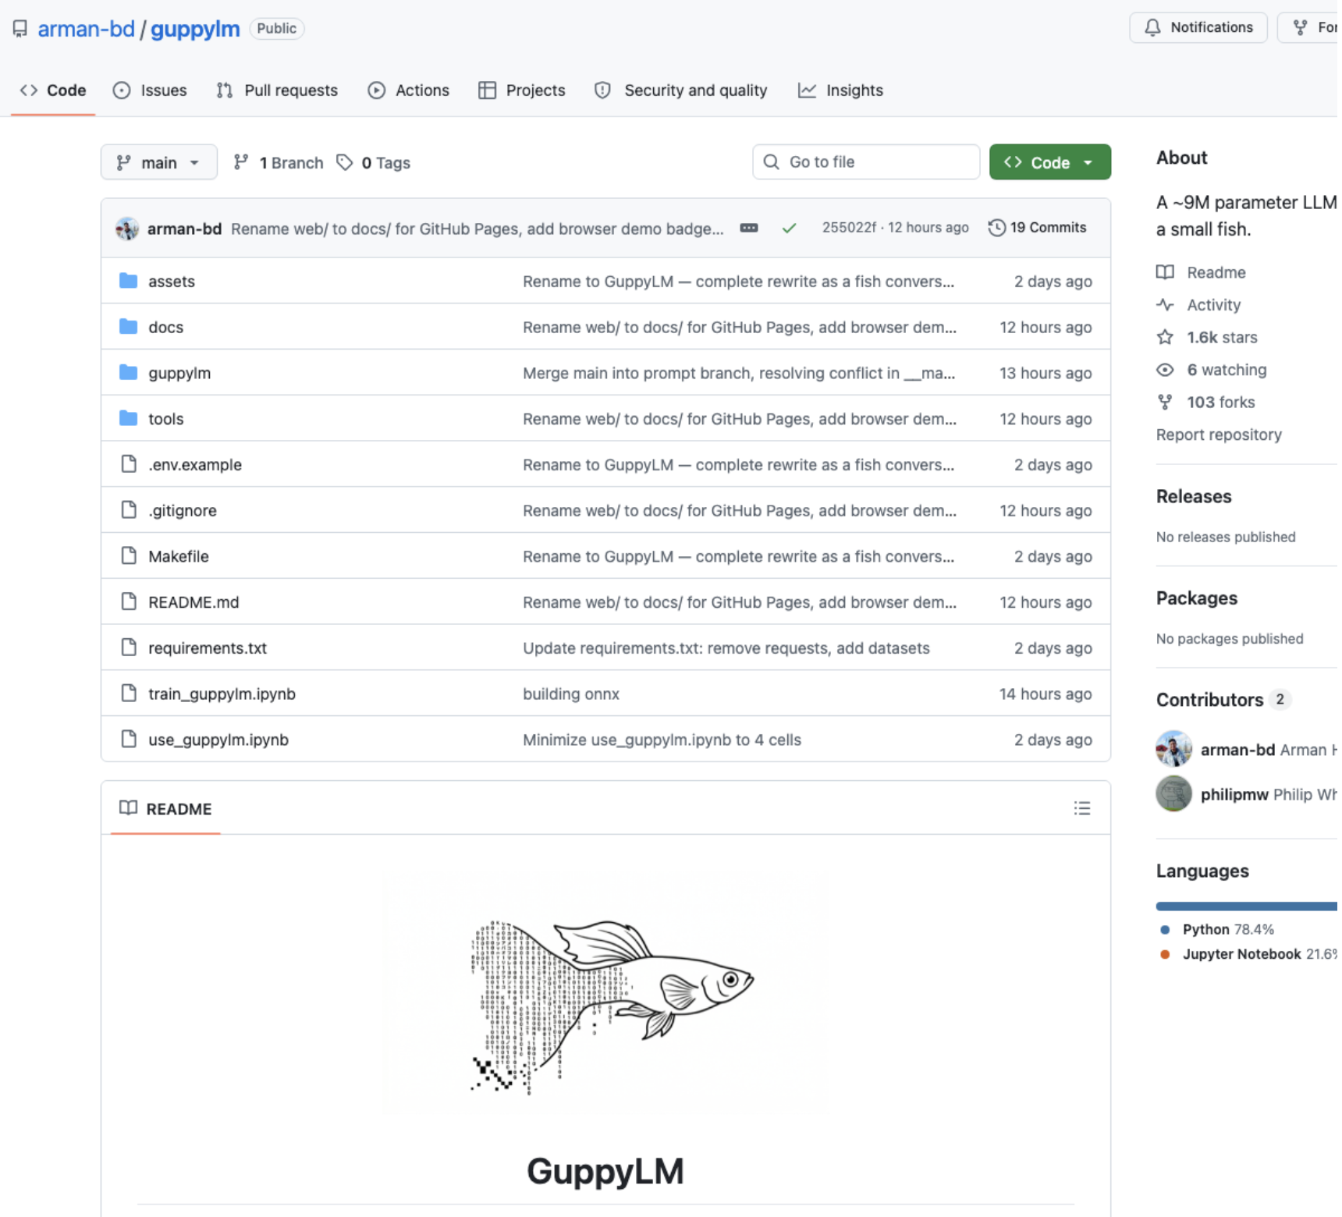This screenshot has height=1217, width=1342.
Task: Click the .env.example file icon
Action: [129, 464]
